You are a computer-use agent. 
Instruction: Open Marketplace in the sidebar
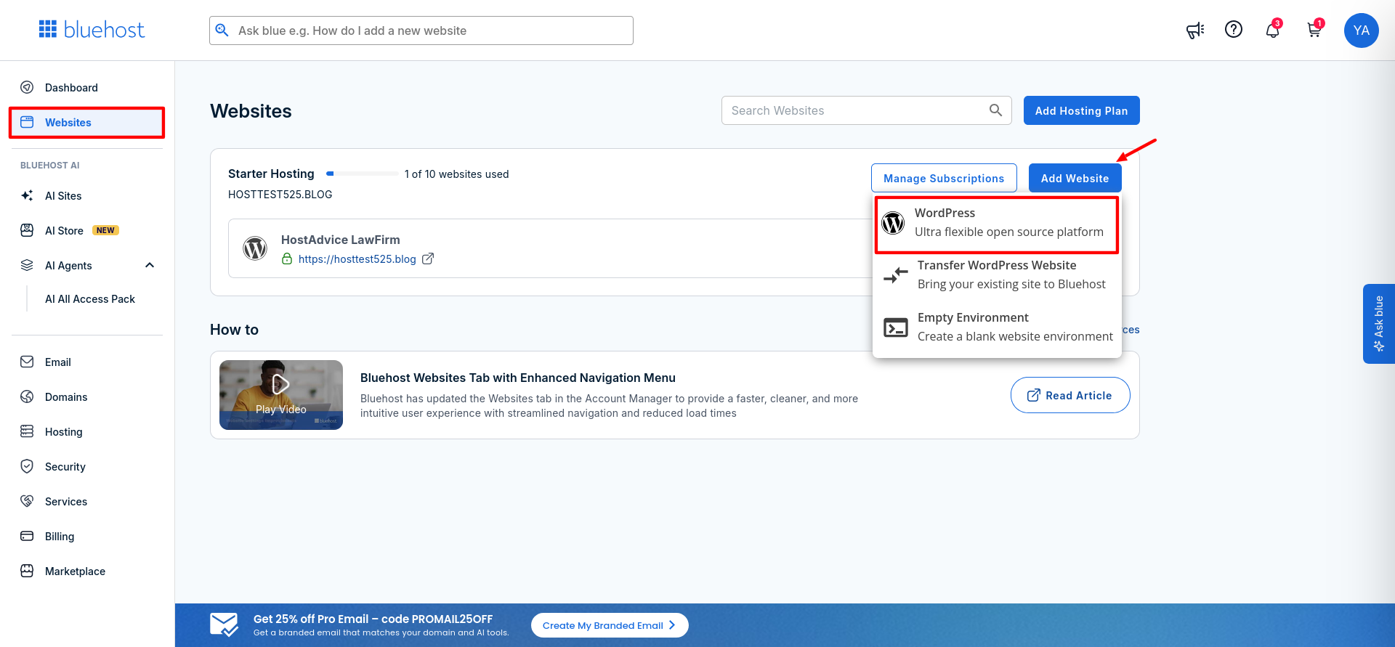pyautogui.click(x=75, y=571)
